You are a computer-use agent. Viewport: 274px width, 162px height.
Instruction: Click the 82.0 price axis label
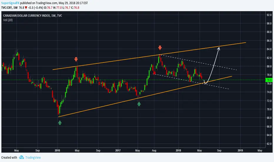pyautogui.click(x=269, y=58)
